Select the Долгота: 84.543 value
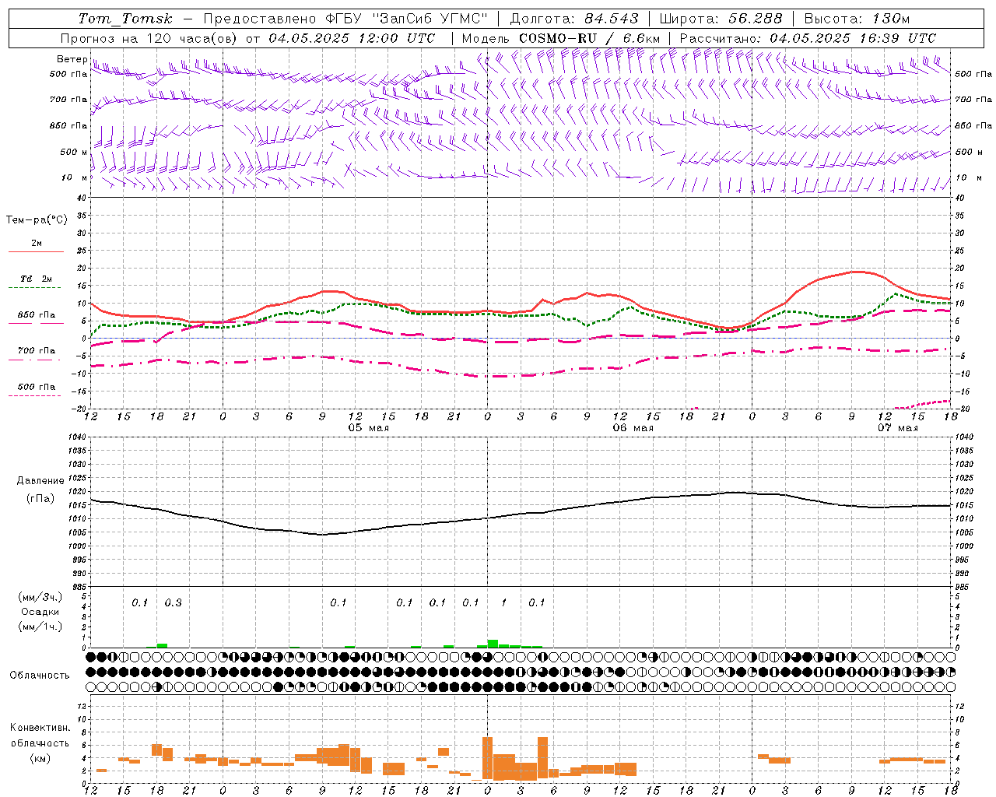 574,19
